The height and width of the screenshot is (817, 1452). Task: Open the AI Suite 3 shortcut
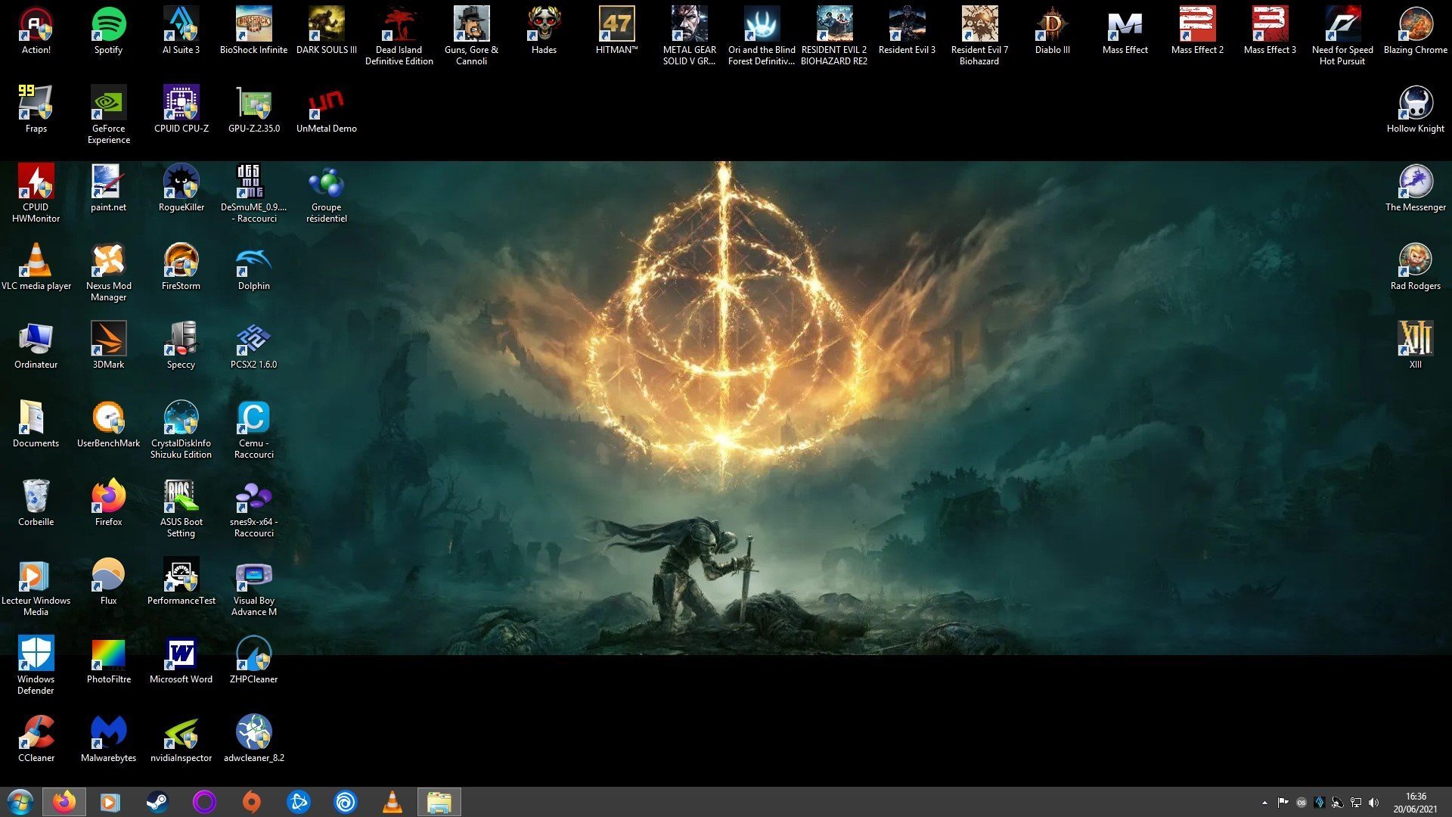pos(181,30)
